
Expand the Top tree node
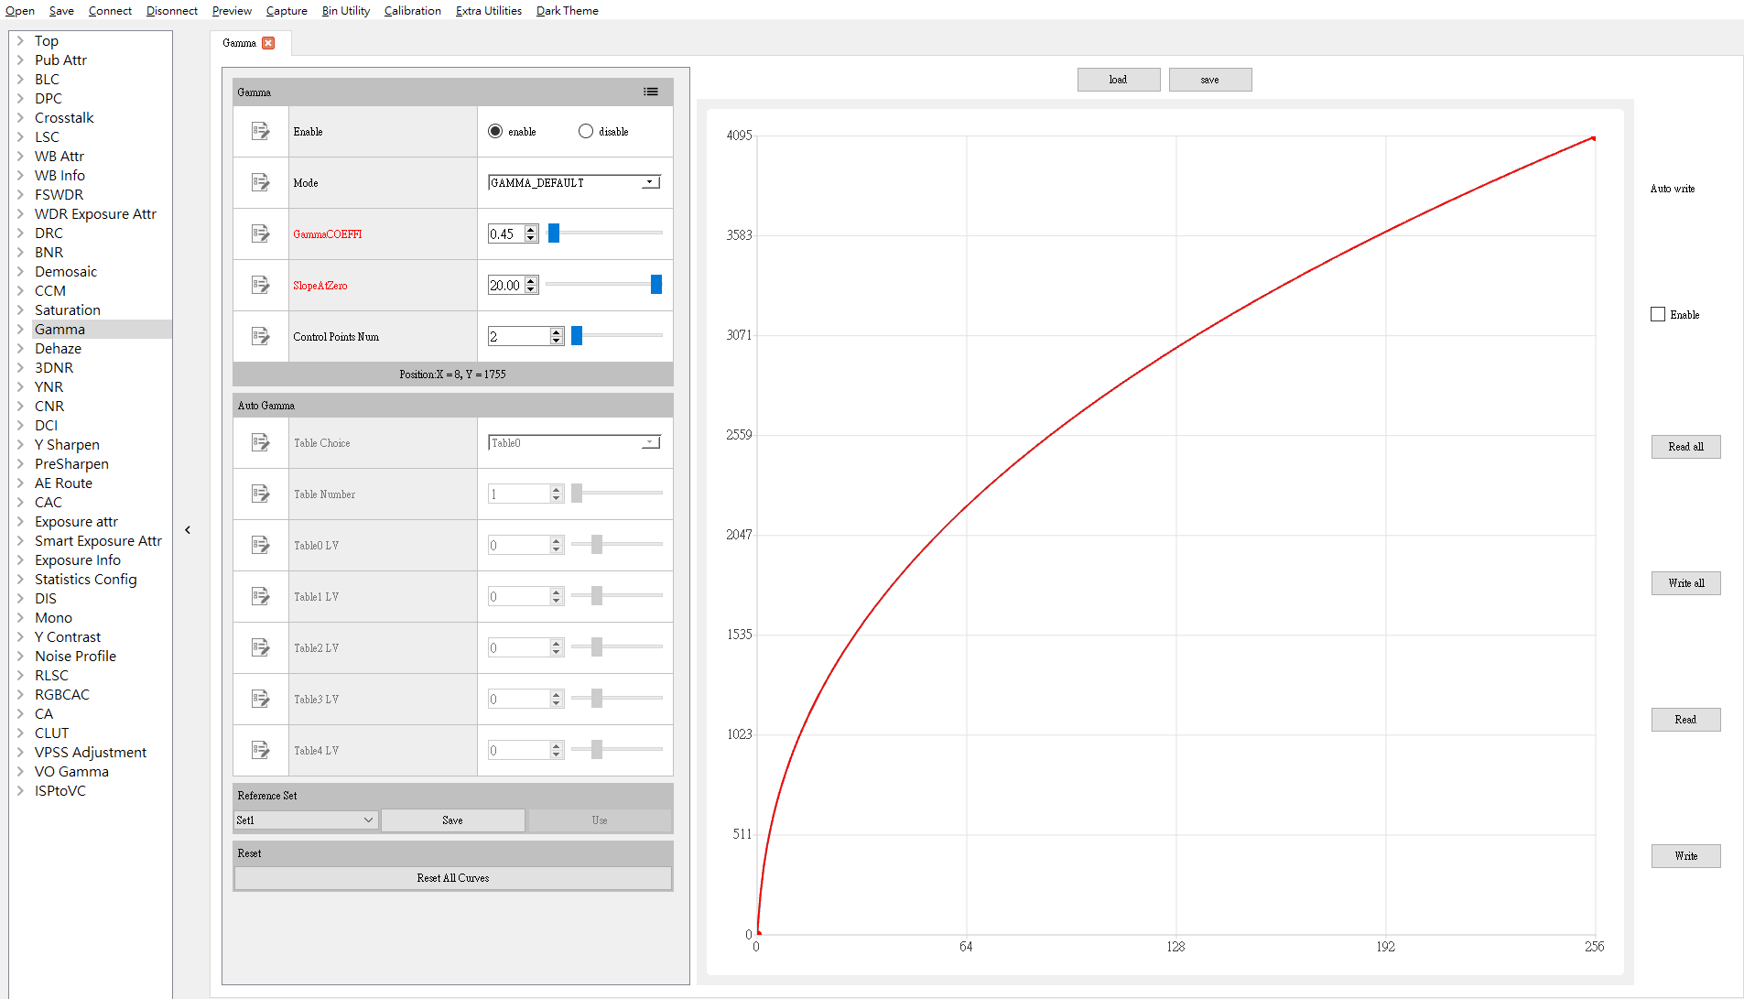coord(20,41)
